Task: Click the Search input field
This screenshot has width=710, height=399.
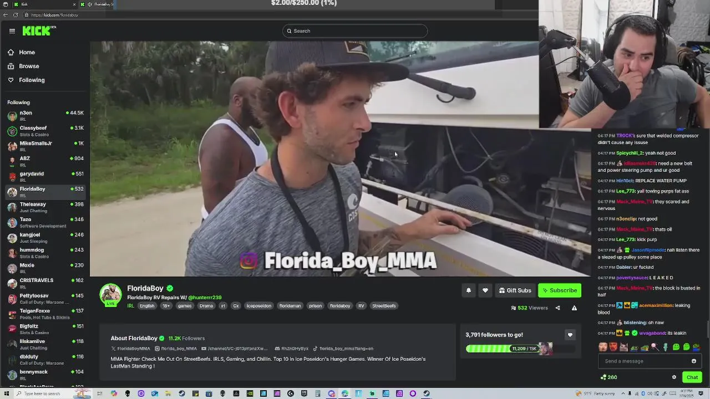Action: [355, 31]
